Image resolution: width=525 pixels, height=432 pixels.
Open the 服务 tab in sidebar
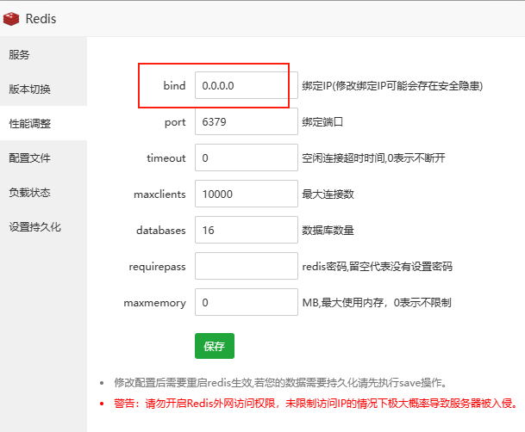(x=43, y=54)
